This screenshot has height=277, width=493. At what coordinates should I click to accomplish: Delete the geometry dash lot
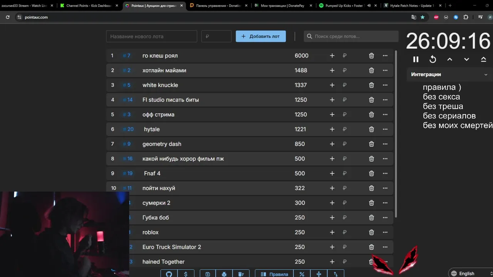(x=371, y=144)
